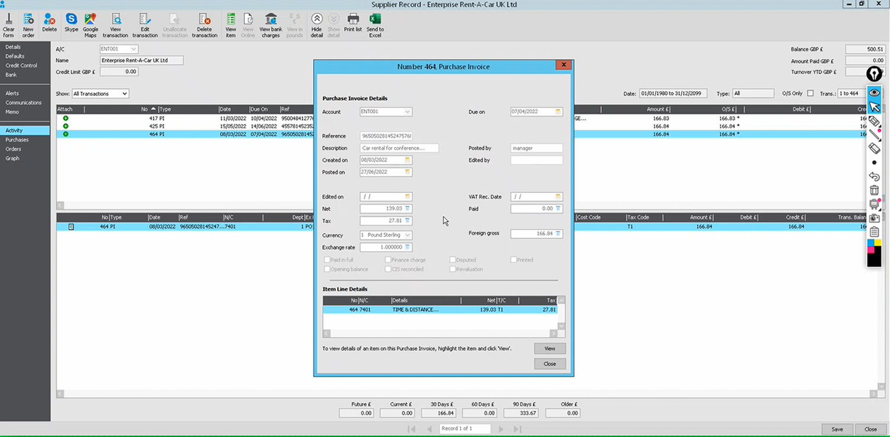Click the No column header in transactions list
Viewport: 890px width, 437px height.
(x=145, y=110)
